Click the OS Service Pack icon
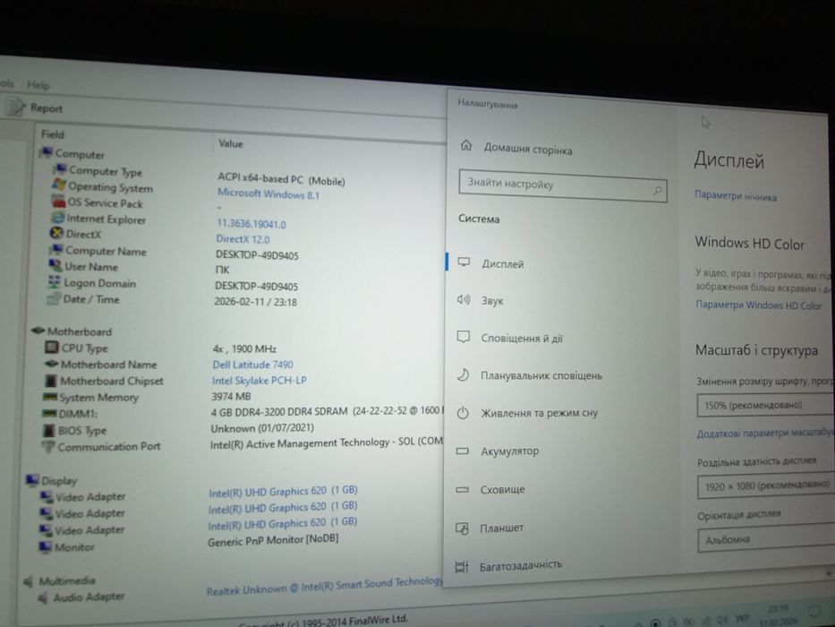This screenshot has width=835, height=627. 58,202
